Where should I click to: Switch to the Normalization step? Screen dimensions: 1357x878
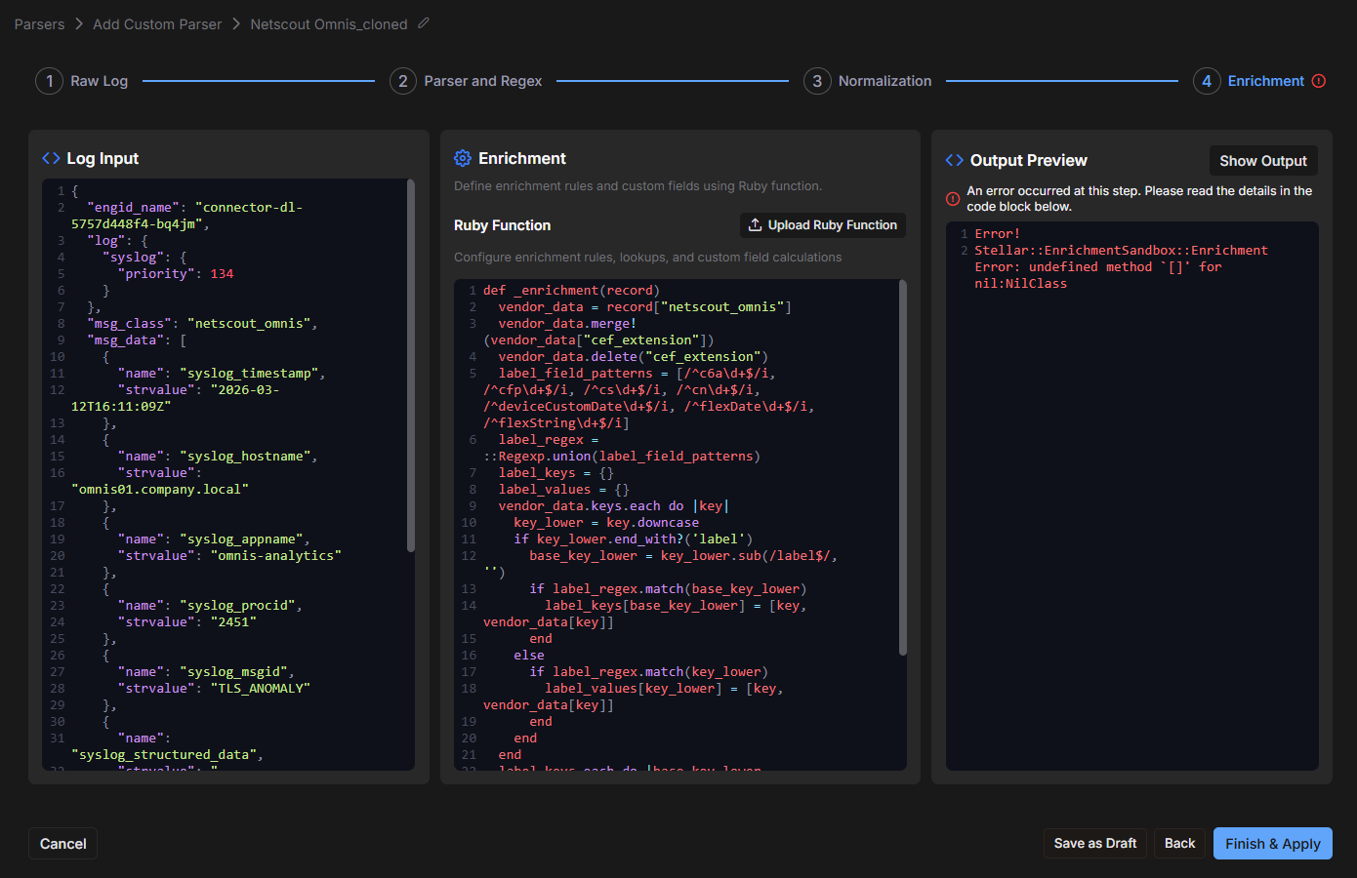point(884,81)
